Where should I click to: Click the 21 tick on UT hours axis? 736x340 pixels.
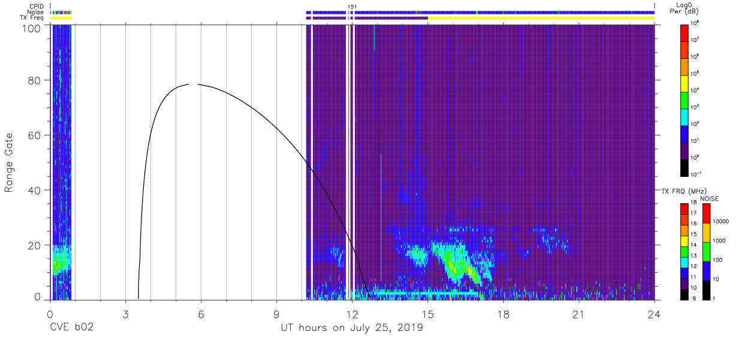(x=579, y=314)
